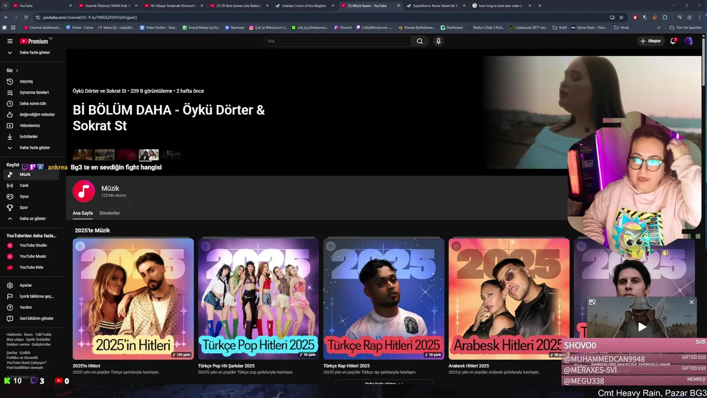Open Spor sports section
707x398 pixels.
[32, 207]
